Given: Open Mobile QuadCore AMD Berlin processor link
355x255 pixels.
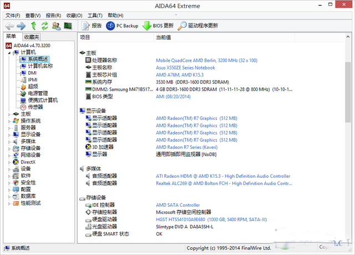Looking at the screenshot, I should (206, 61).
